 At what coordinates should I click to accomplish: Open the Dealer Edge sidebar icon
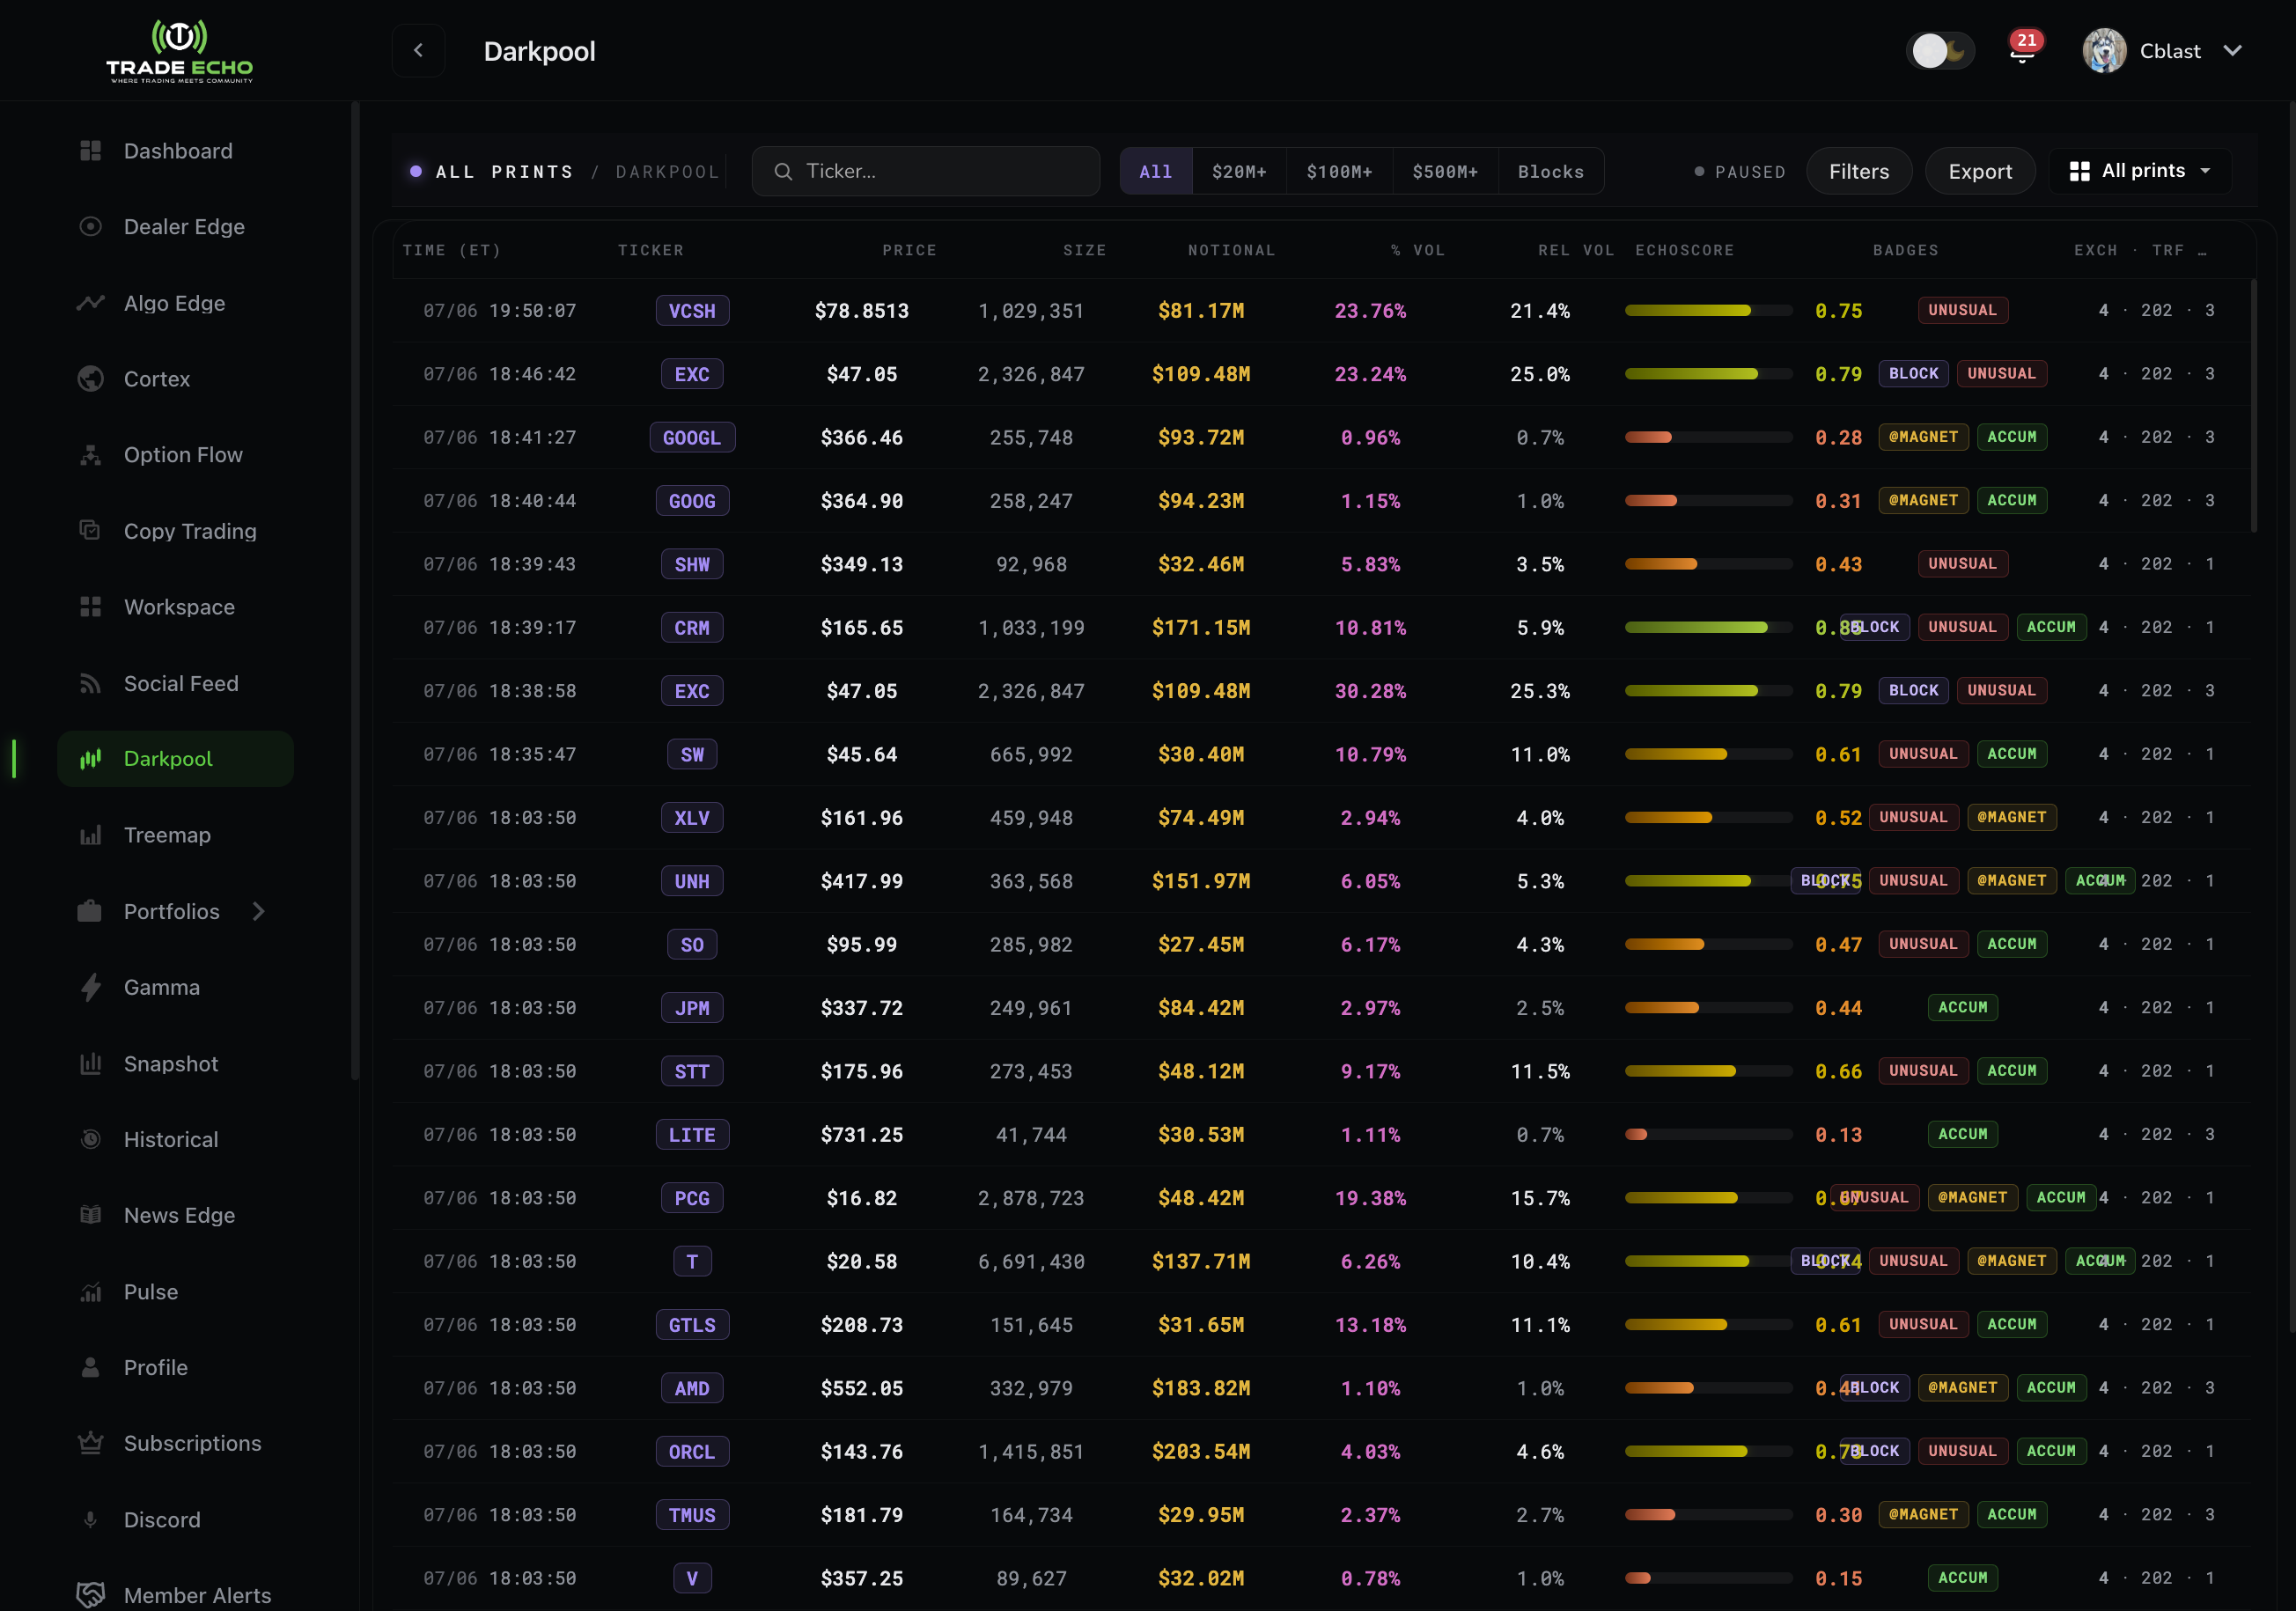[x=90, y=227]
